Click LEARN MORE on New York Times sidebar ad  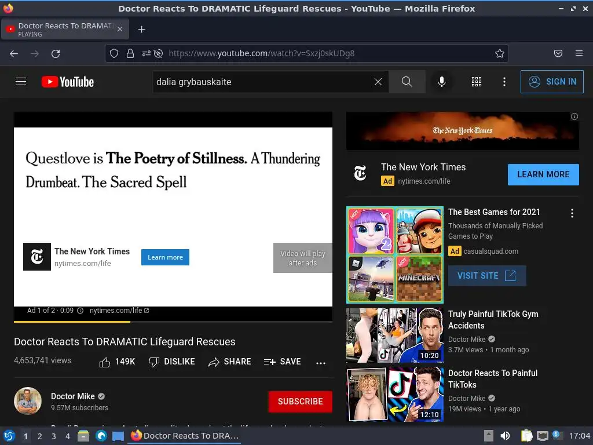(x=543, y=174)
